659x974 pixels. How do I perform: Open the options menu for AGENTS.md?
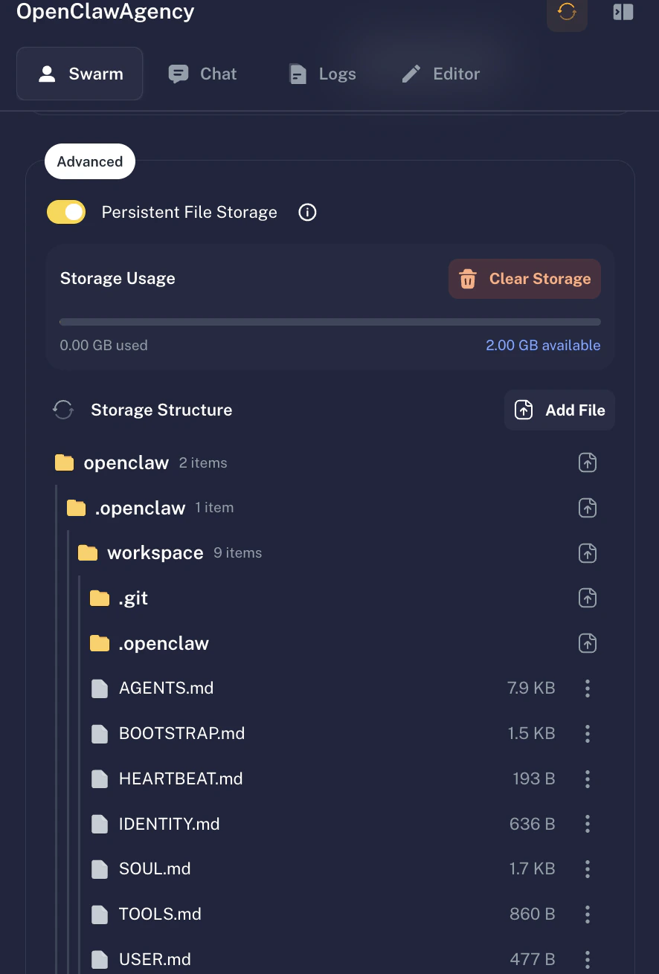tap(587, 688)
